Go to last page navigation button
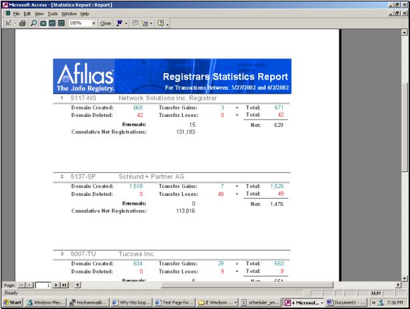Screen dimensions: 410x309 65,285
